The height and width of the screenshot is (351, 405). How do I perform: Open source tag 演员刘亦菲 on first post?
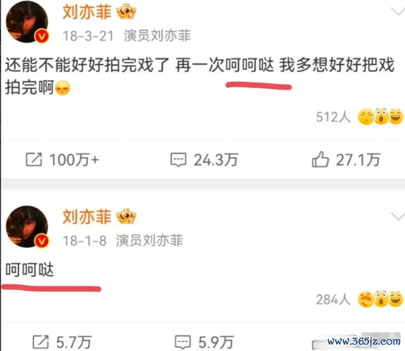pos(157,35)
